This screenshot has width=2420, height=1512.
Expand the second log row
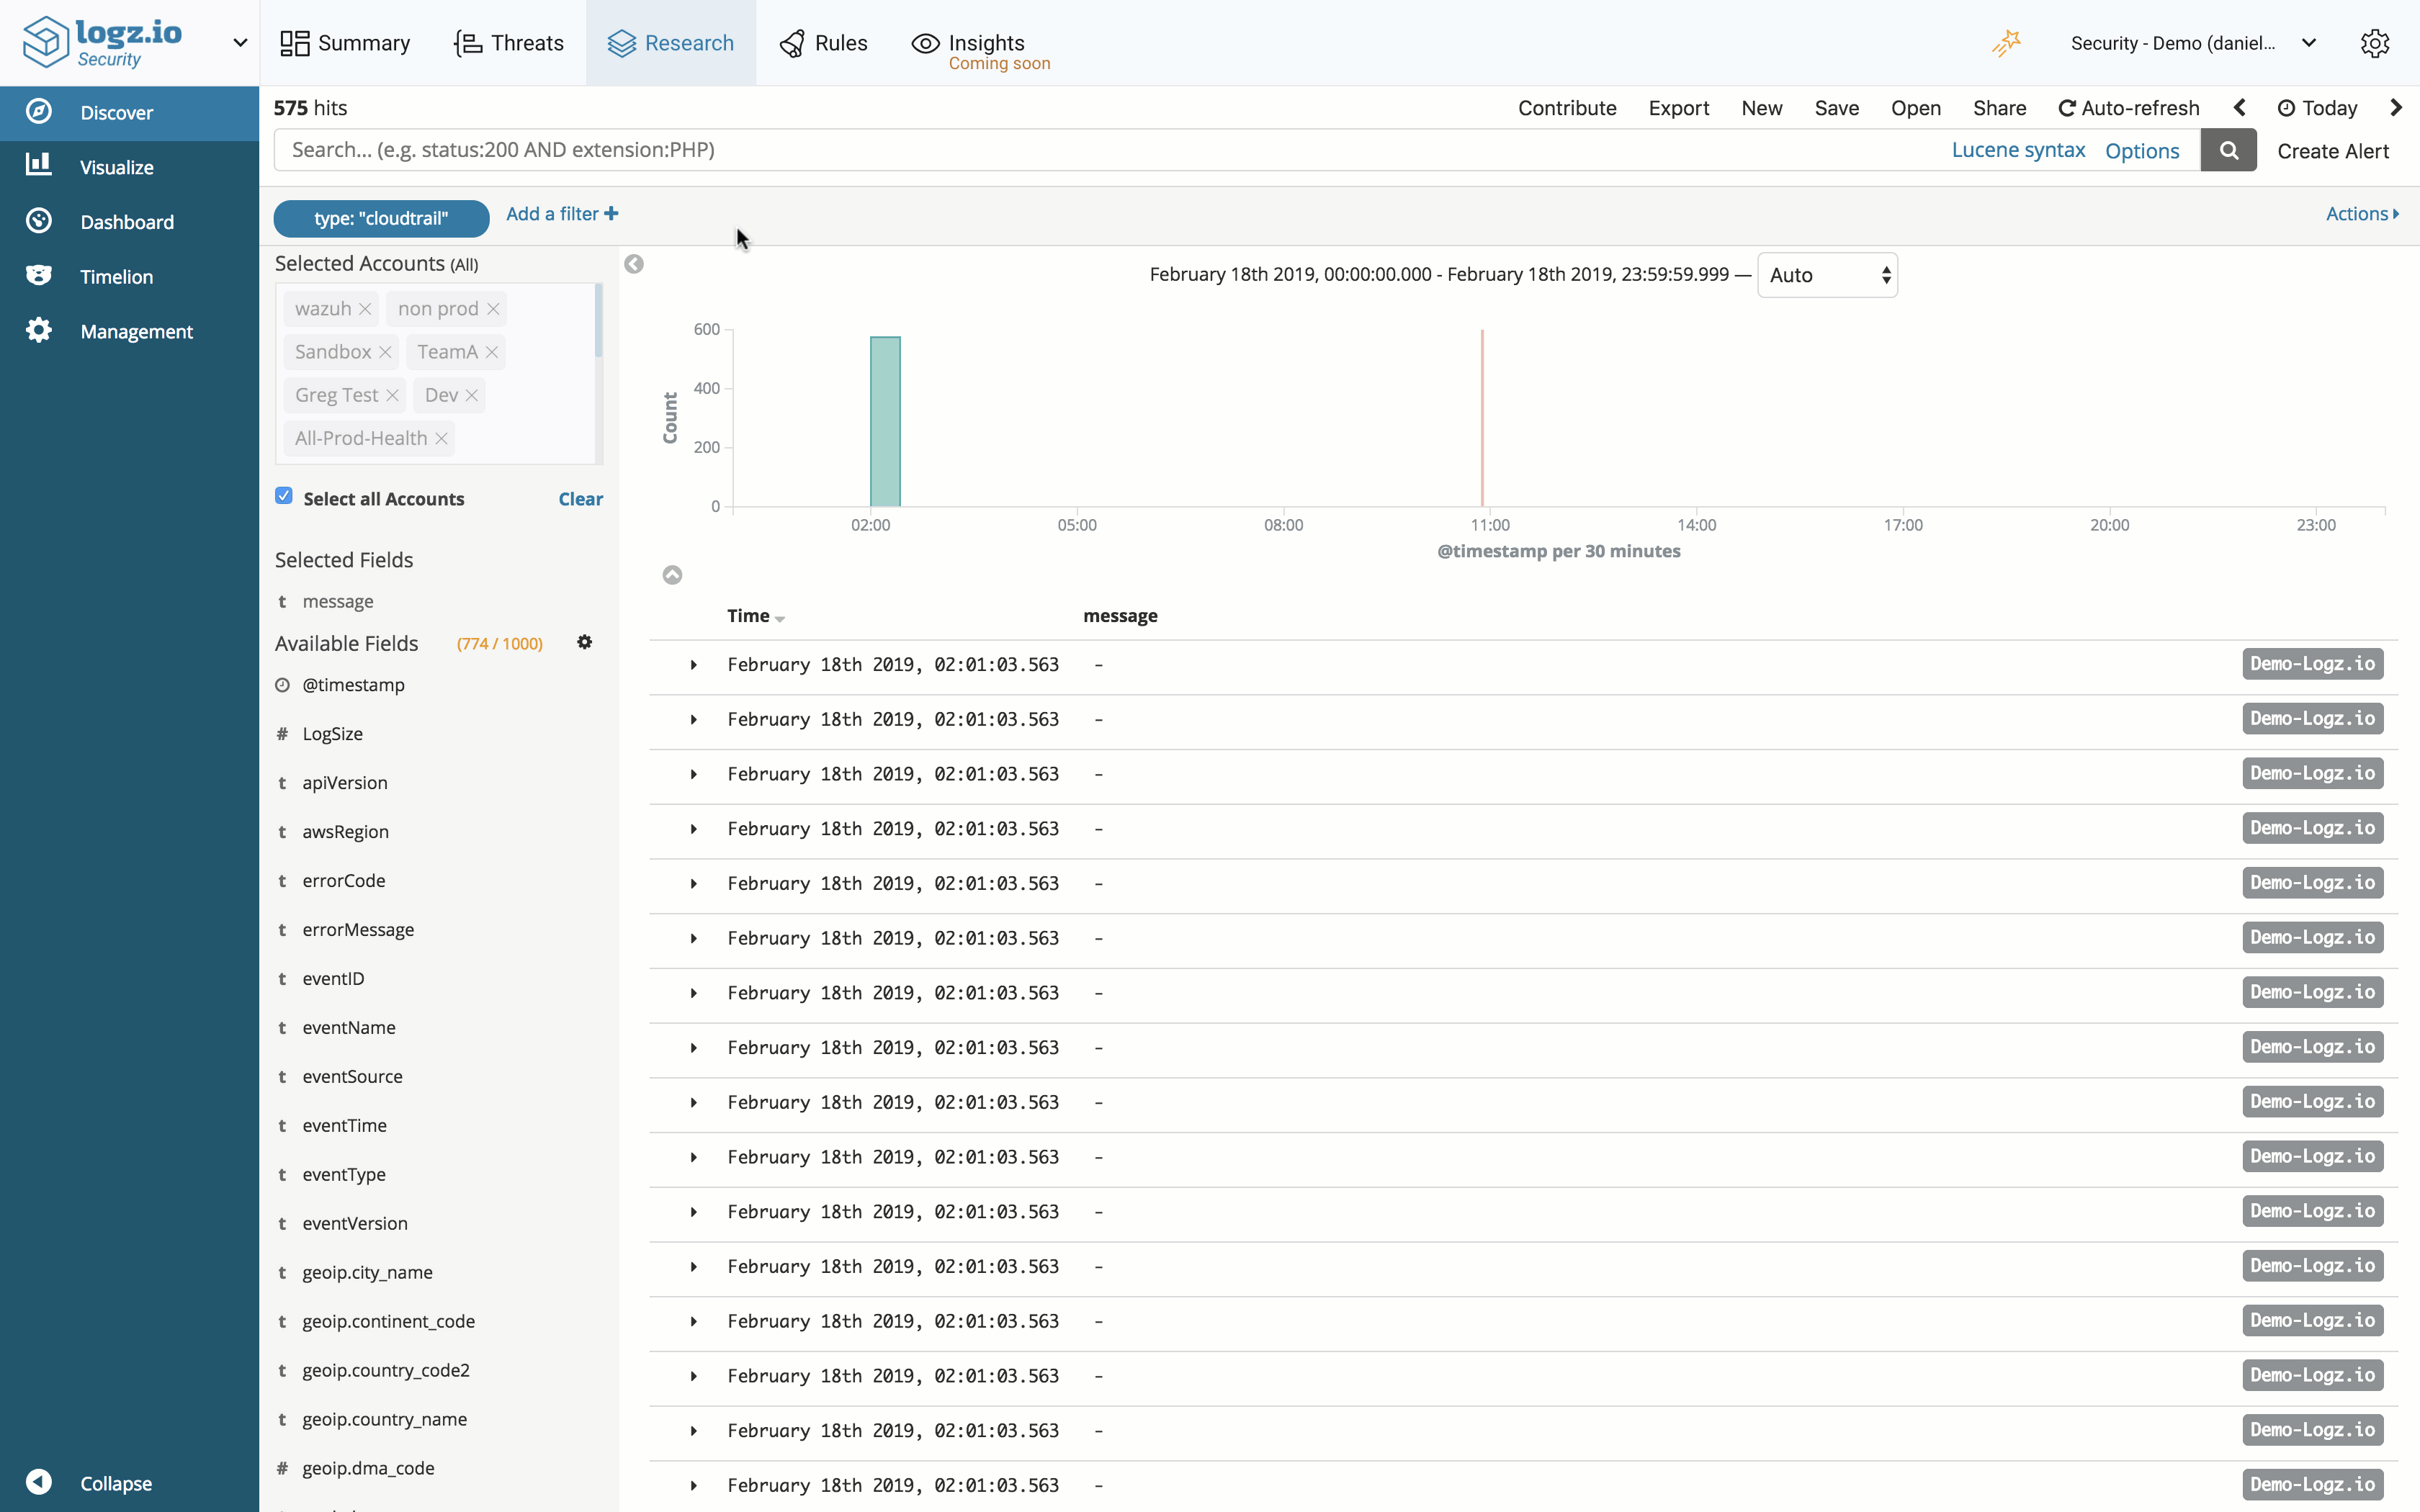point(693,720)
